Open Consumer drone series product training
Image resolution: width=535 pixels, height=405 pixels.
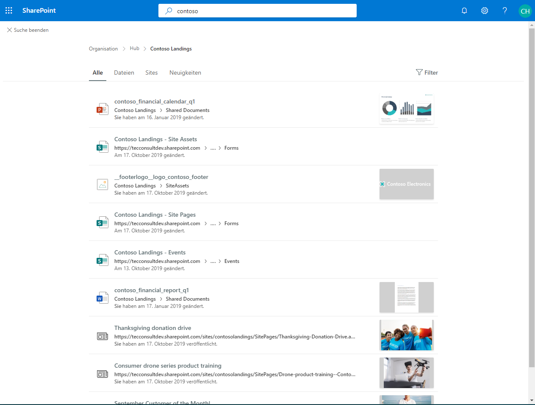click(168, 366)
